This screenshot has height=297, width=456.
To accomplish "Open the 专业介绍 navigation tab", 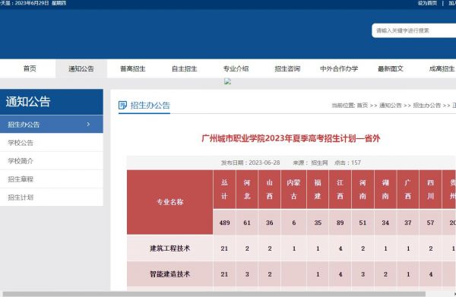I will (x=236, y=68).
